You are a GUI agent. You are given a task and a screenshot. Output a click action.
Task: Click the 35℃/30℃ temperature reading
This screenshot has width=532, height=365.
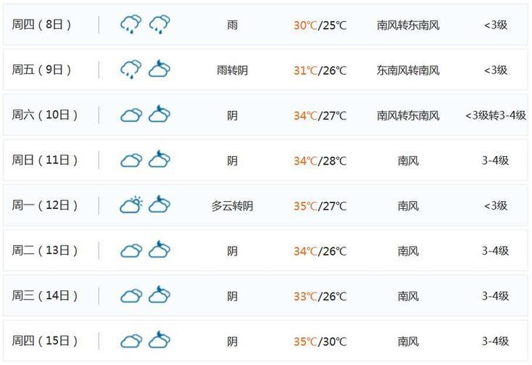click(x=320, y=342)
